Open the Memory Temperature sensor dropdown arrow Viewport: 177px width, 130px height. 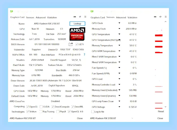click(119, 45)
